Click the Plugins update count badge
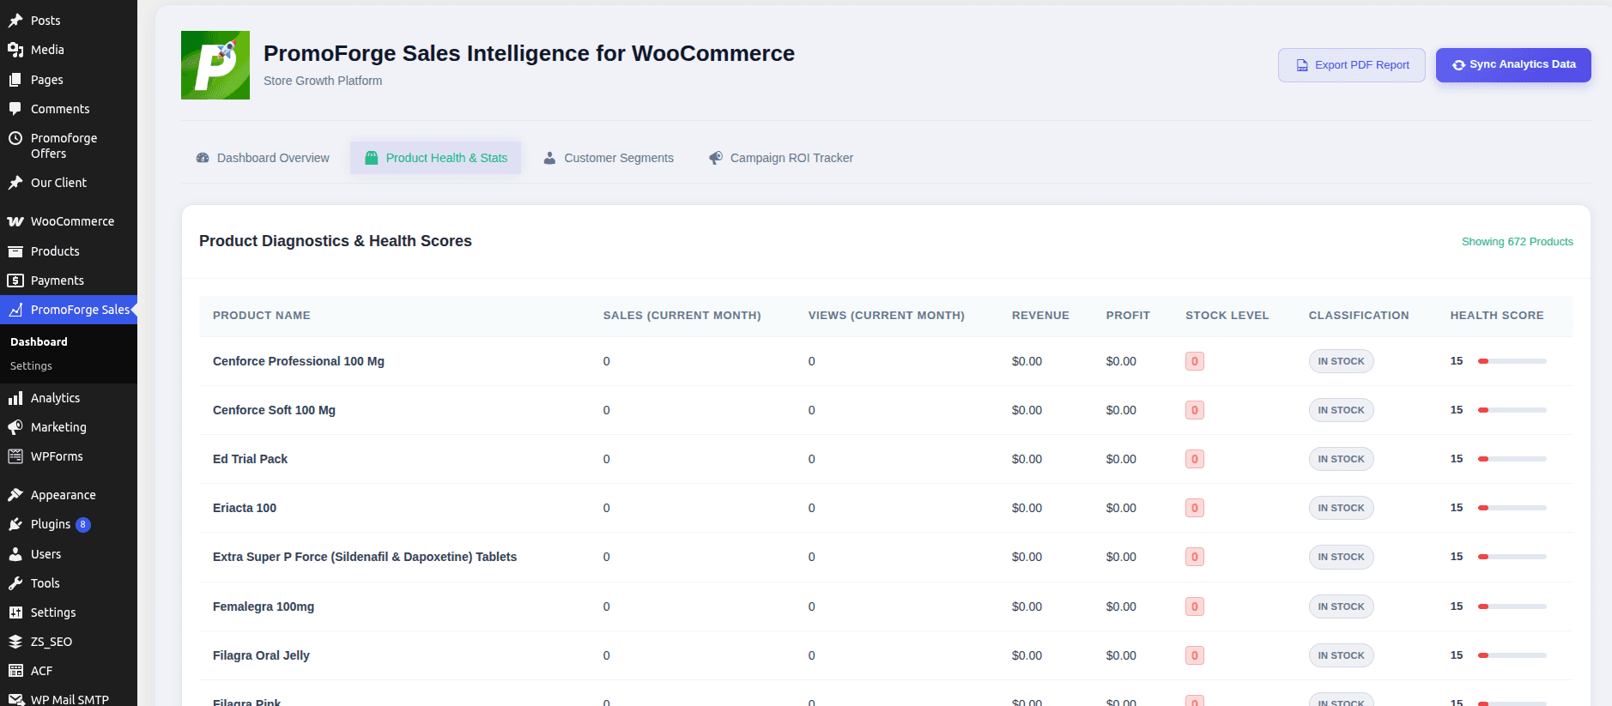 coord(83,525)
